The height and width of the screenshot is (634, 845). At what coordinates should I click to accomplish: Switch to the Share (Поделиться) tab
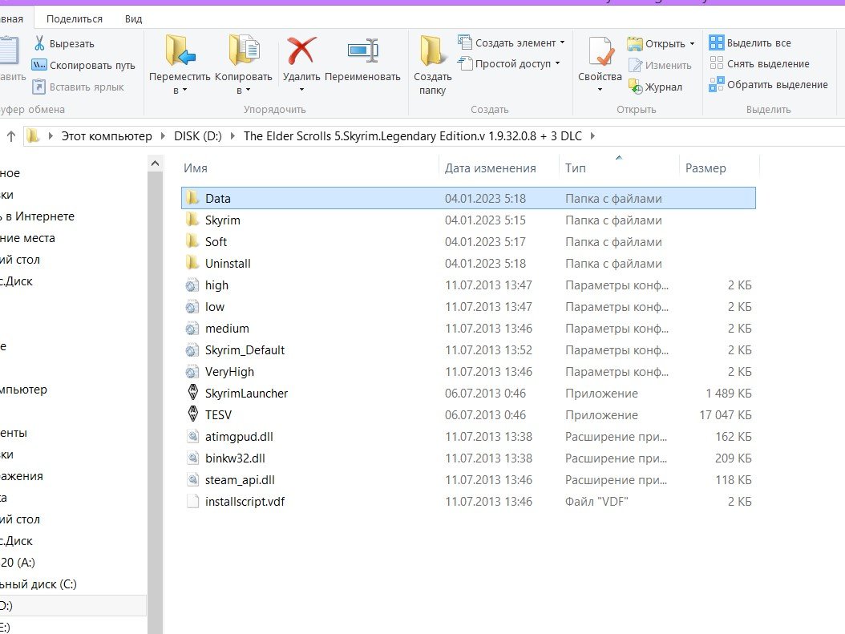[x=75, y=18]
